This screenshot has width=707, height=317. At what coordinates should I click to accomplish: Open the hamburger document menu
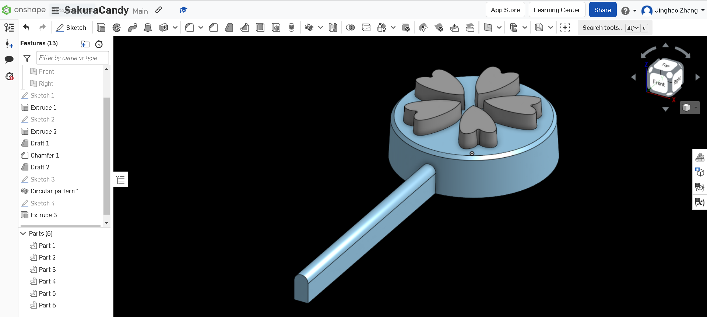tap(55, 10)
